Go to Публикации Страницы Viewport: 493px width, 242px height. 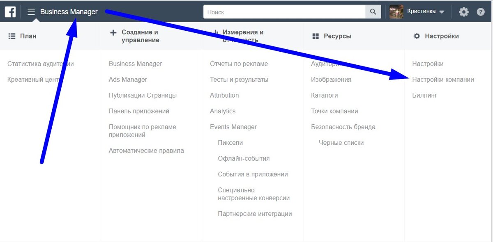coord(143,96)
